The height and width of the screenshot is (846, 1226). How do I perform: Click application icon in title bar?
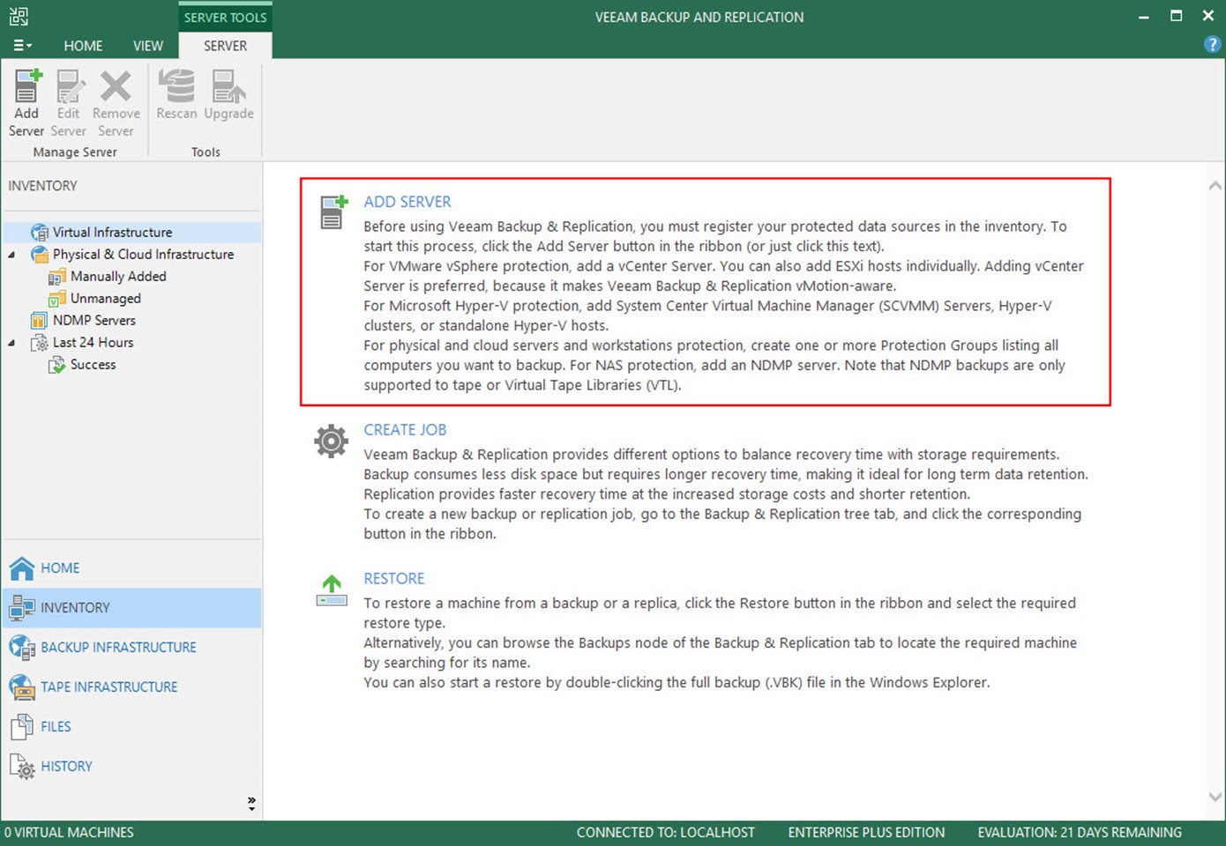click(19, 16)
